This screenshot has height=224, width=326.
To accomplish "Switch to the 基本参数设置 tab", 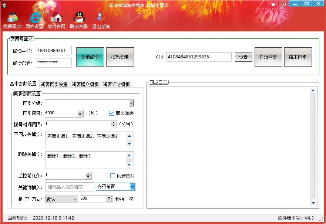I will pyautogui.click(x=23, y=84).
